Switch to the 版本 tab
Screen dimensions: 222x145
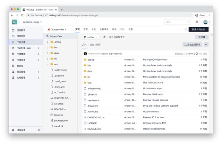click(114, 29)
